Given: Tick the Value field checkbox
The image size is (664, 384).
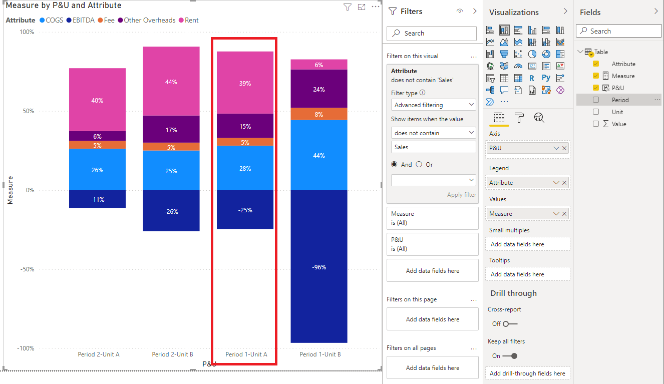Looking at the screenshot, I should pyautogui.click(x=596, y=124).
